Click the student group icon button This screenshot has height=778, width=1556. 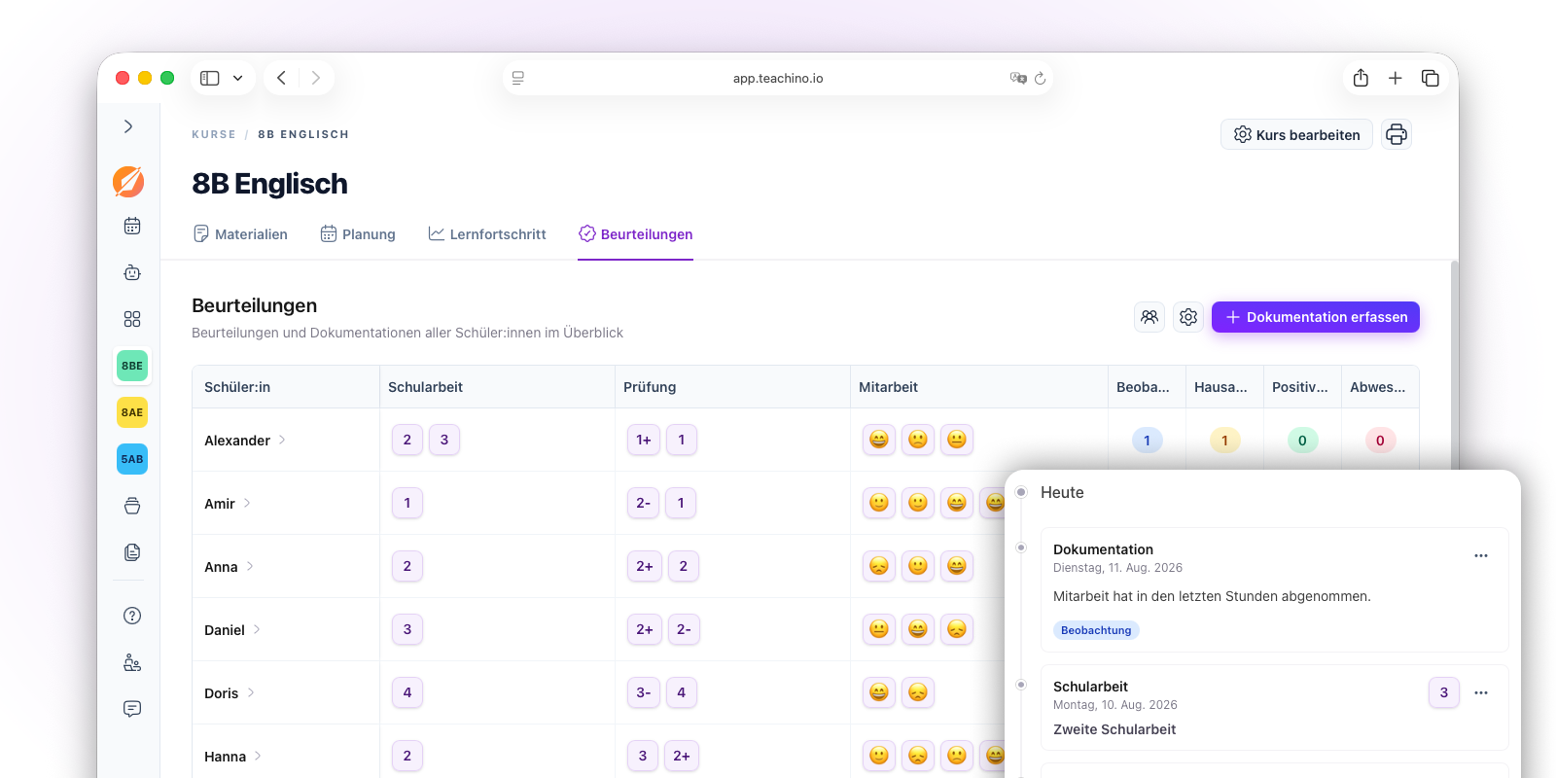click(x=1149, y=317)
